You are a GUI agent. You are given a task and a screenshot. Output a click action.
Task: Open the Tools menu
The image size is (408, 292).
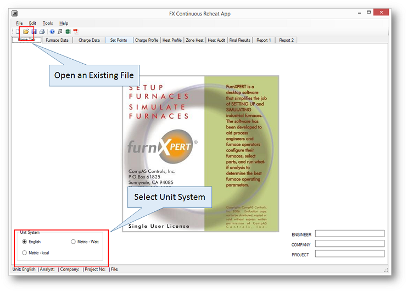pyautogui.click(x=48, y=23)
